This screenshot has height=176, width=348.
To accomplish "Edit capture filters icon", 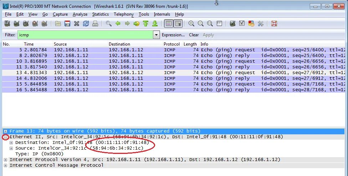I will 232,24.
